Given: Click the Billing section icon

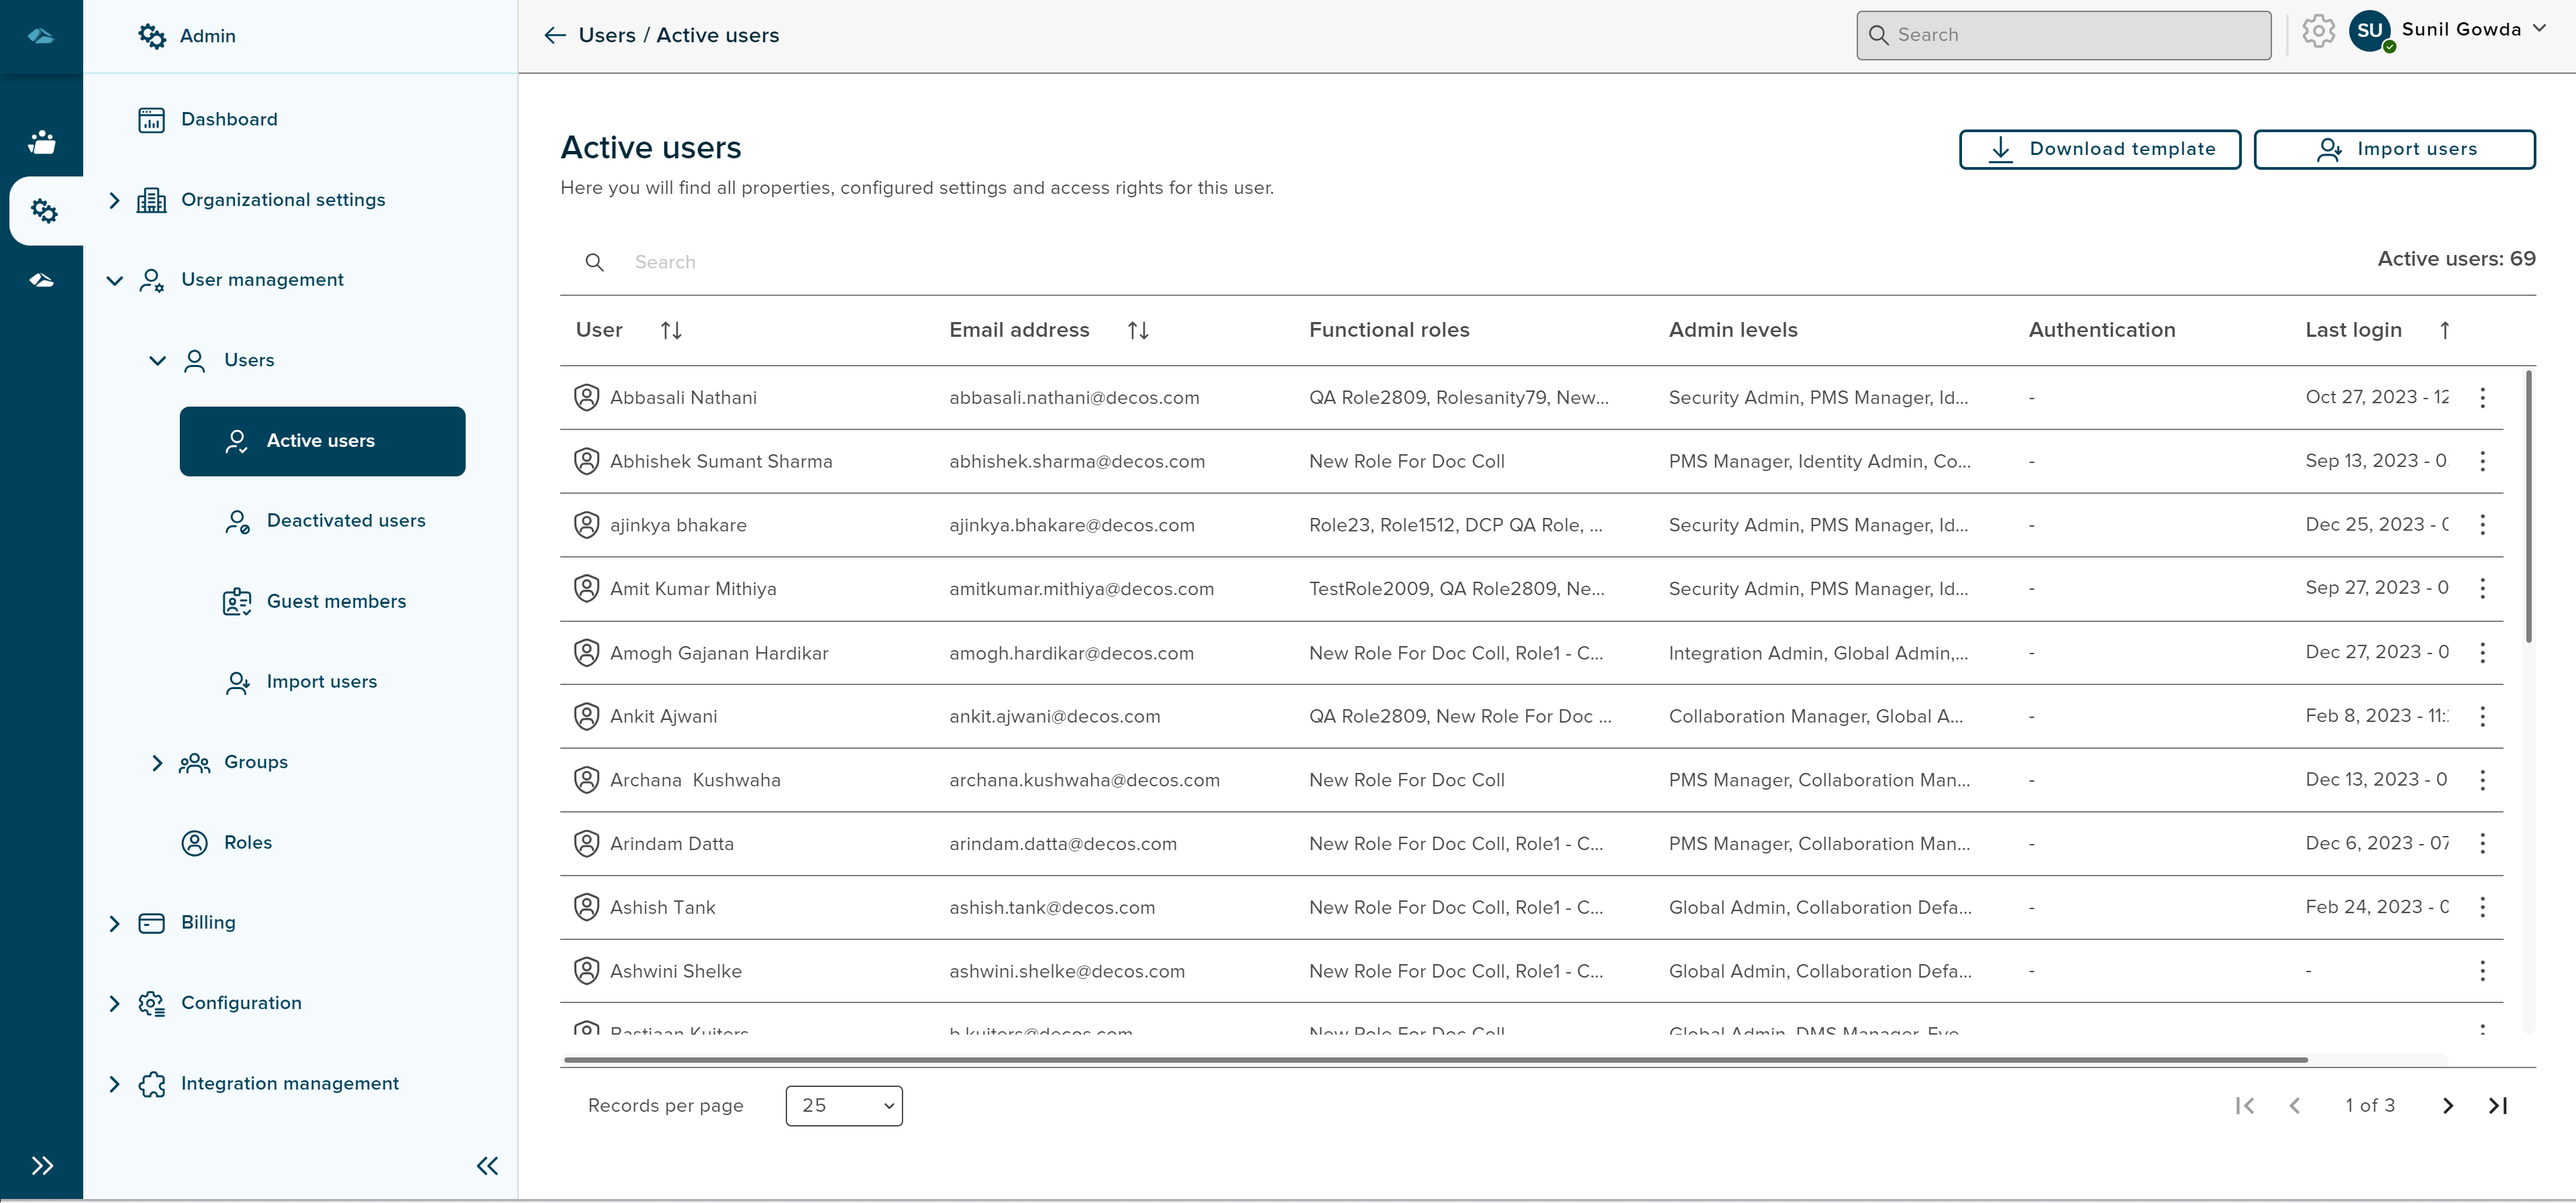Looking at the screenshot, I should pos(151,922).
